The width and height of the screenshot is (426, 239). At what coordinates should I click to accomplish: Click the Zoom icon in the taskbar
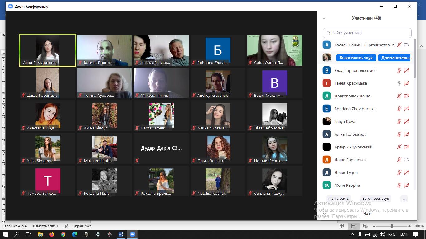coord(133,234)
